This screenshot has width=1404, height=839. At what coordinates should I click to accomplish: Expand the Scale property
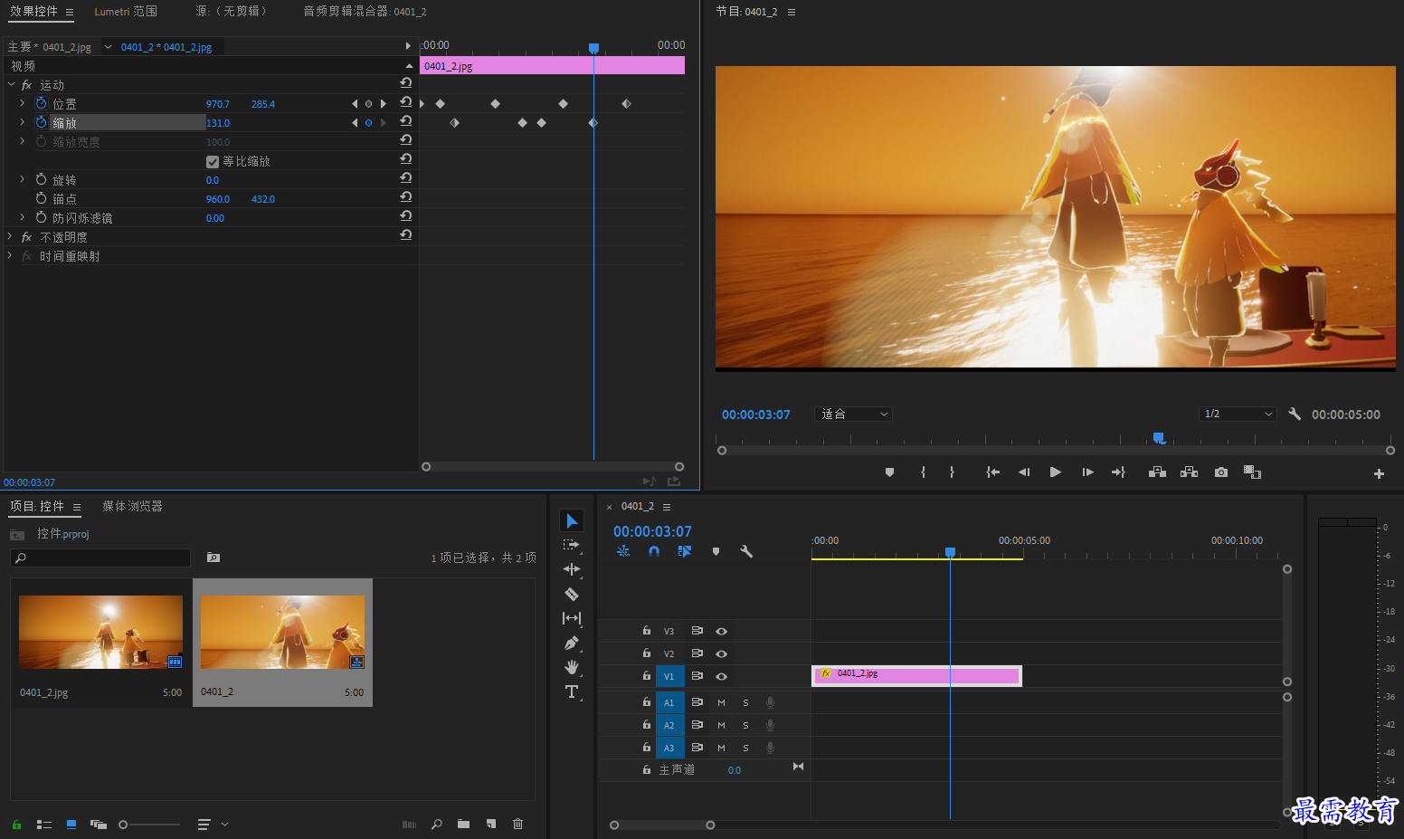tap(22, 122)
